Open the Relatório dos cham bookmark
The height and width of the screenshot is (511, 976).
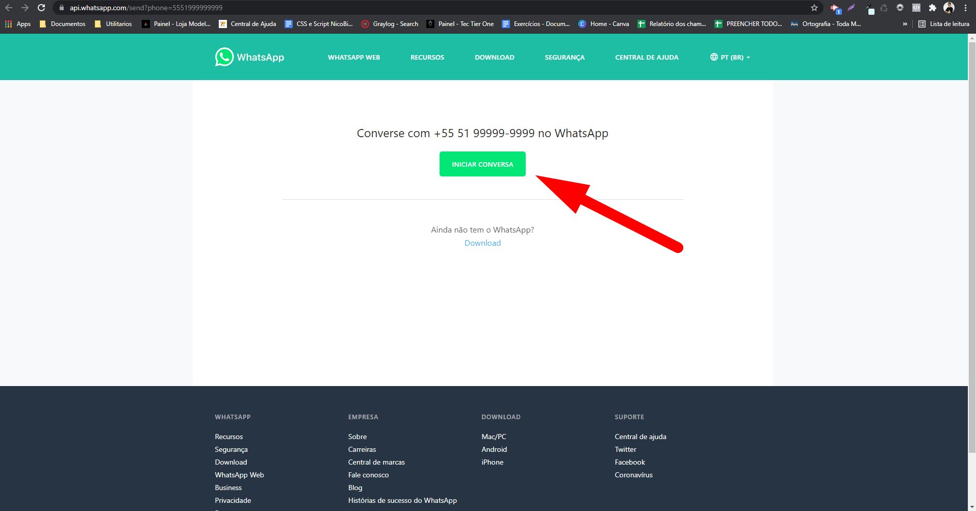pyautogui.click(x=672, y=24)
